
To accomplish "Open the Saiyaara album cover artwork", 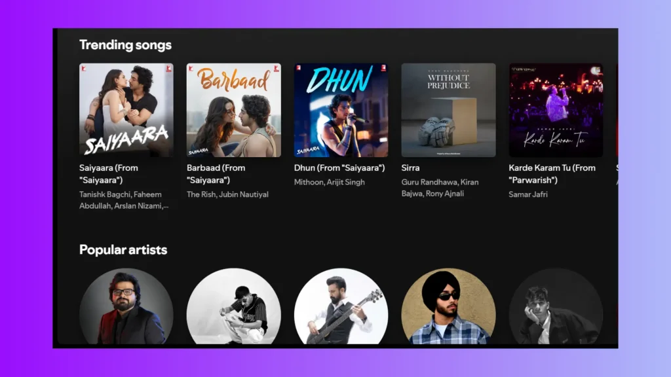I will [x=126, y=109].
